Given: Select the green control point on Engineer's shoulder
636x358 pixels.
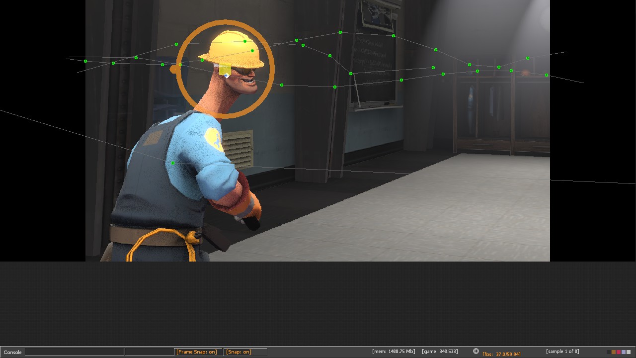Looking at the screenshot, I should coord(172,163).
